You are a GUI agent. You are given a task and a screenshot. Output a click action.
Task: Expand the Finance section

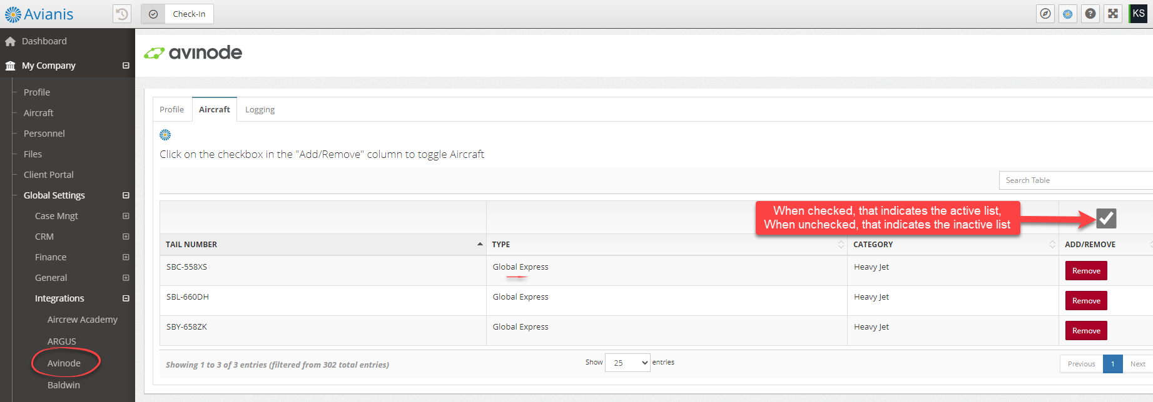(x=126, y=257)
